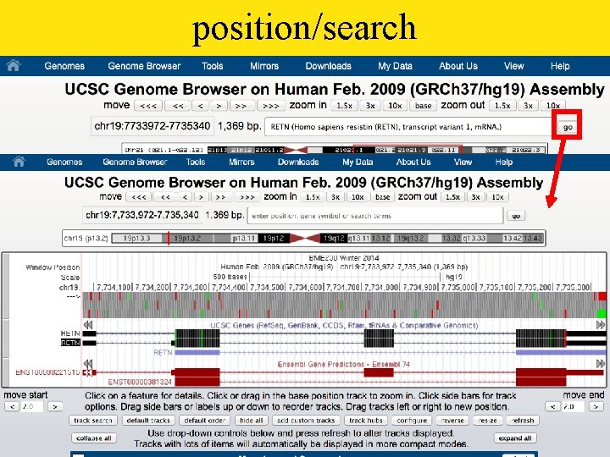This screenshot has width=610, height=457.
Task: Click the configure button
Action: [x=412, y=421]
